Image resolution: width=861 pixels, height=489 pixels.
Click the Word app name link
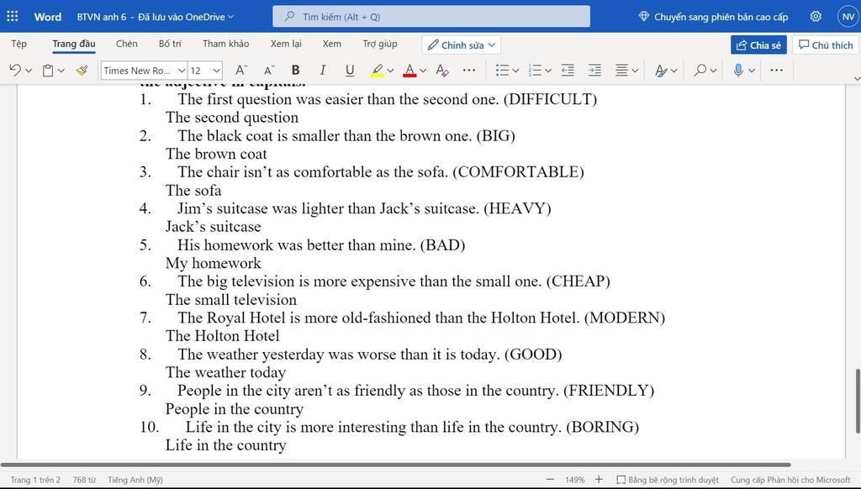48,17
